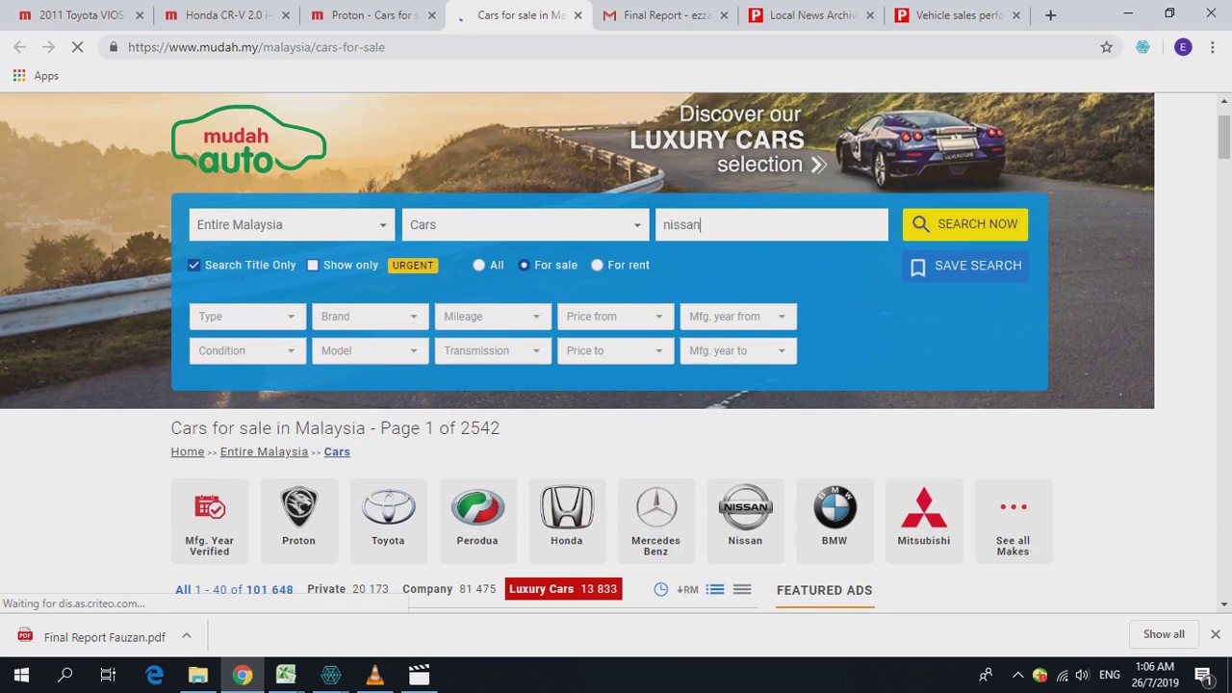1232x693 pixels.
Task: Expand the Mfg. year from dropdown
Action: coord(738,316)
